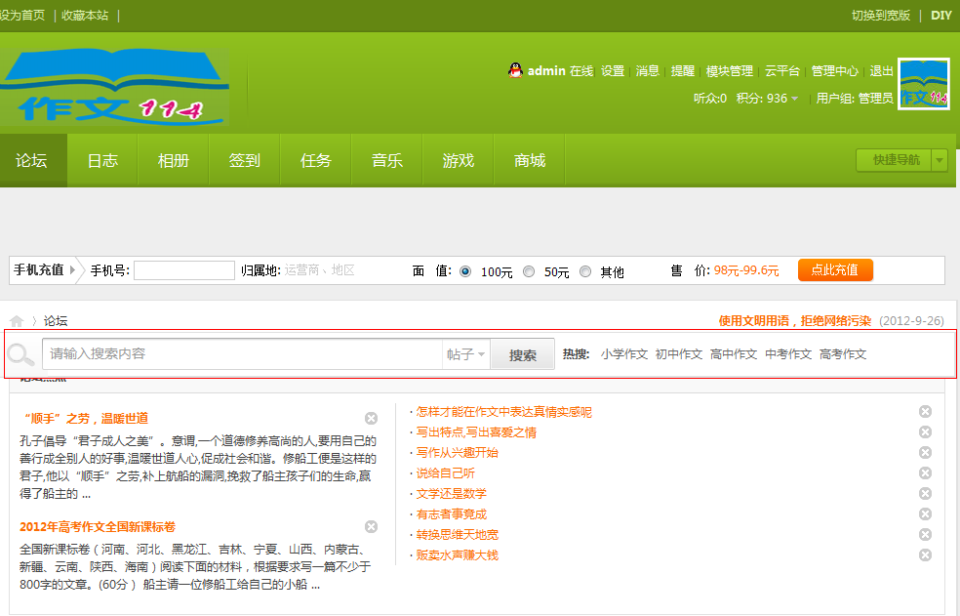Delete the 写作从兴趣开始 item
960x616 pixels.
click(x=925, y=452)
